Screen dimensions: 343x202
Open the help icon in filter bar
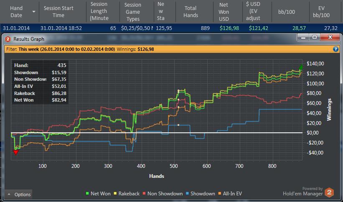(x=335, y=49)
